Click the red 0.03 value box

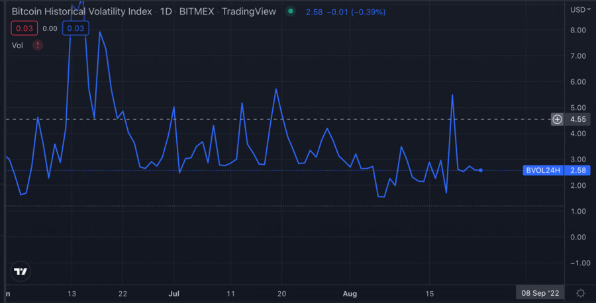pos(24,28)
